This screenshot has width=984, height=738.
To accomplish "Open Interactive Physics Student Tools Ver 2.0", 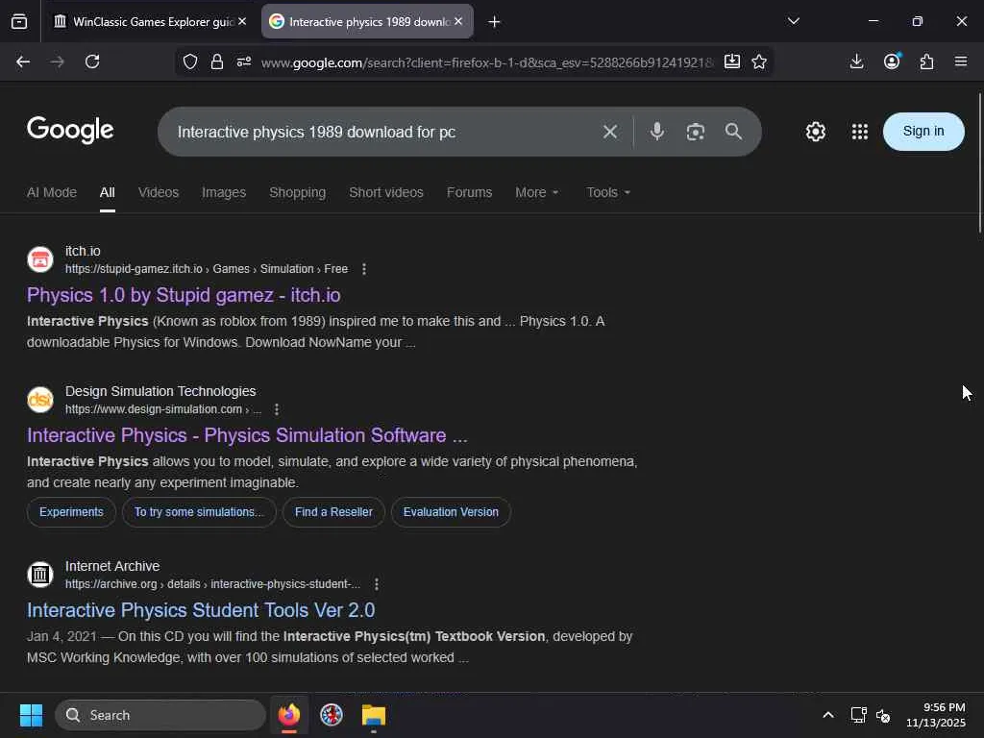I will 201,610.
